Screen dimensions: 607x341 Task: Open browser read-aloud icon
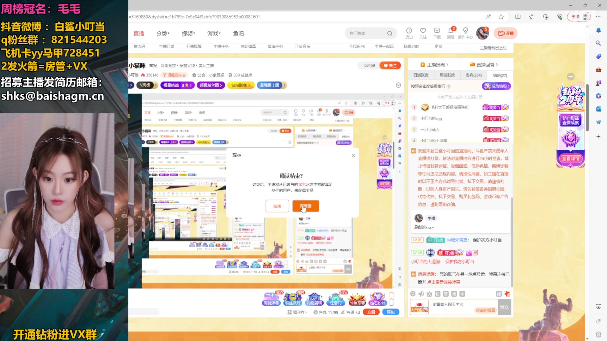click(x=488, y=17)
